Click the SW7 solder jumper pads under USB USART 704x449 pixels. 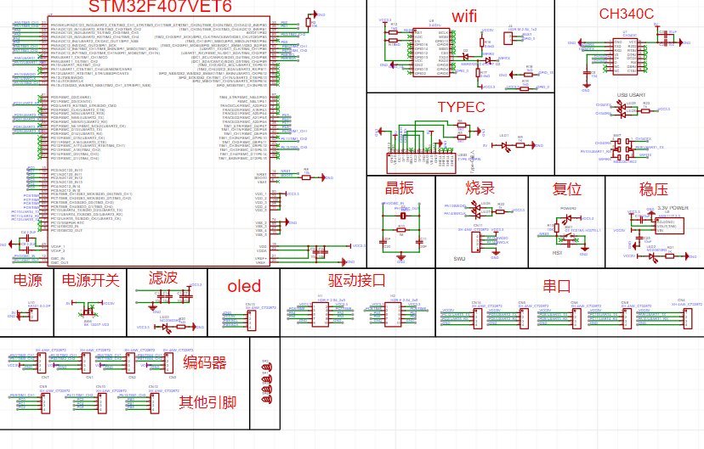622,149
